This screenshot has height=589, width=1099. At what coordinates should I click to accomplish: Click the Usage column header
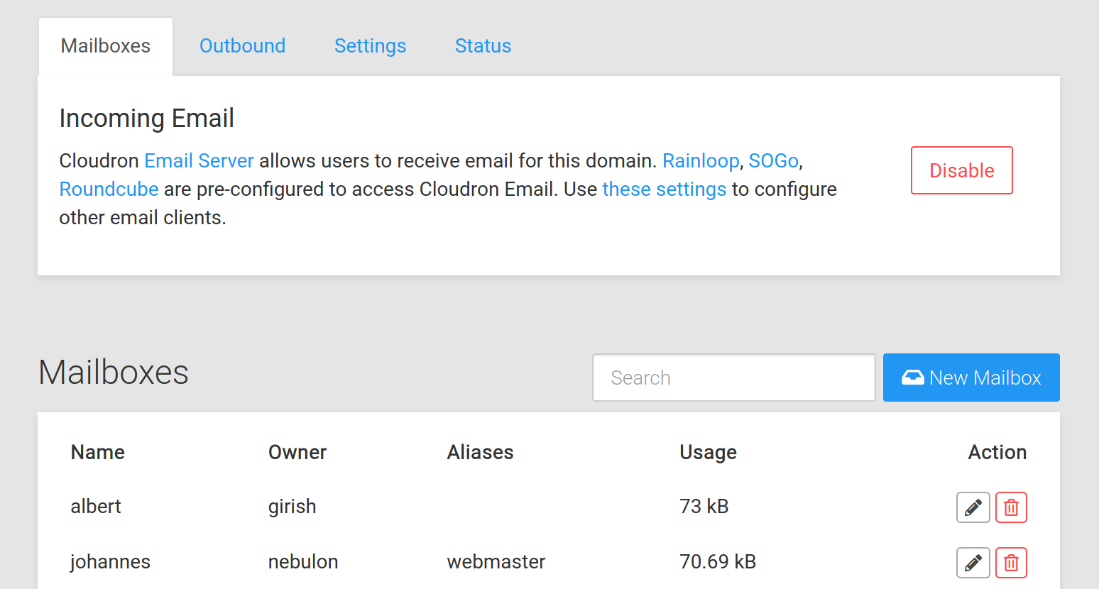[x=708, y=452]
